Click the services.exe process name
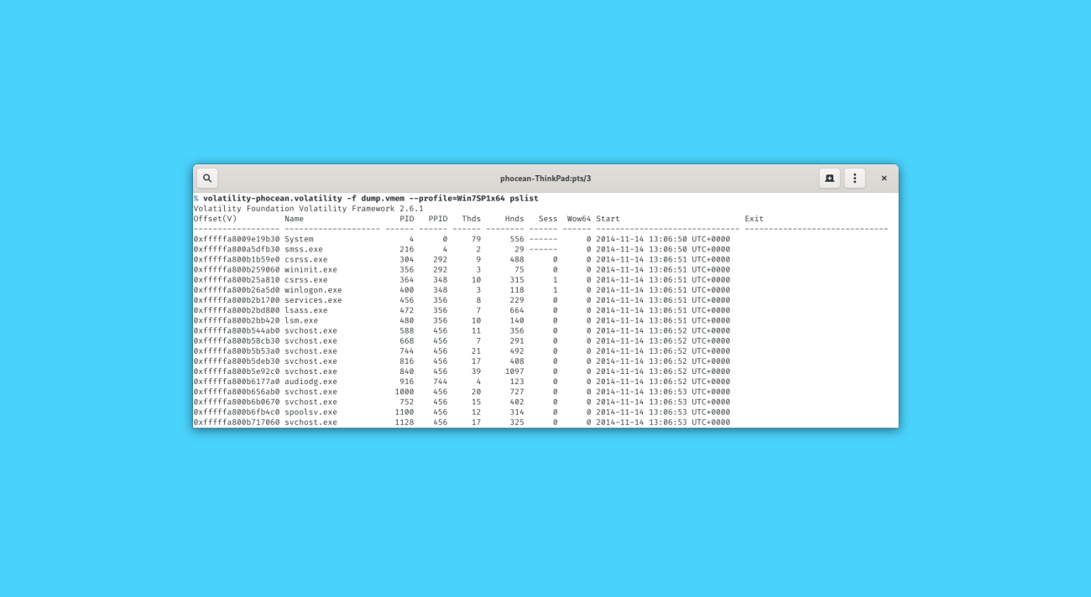This screenshot has width=1091, height=597. [313, 300]
